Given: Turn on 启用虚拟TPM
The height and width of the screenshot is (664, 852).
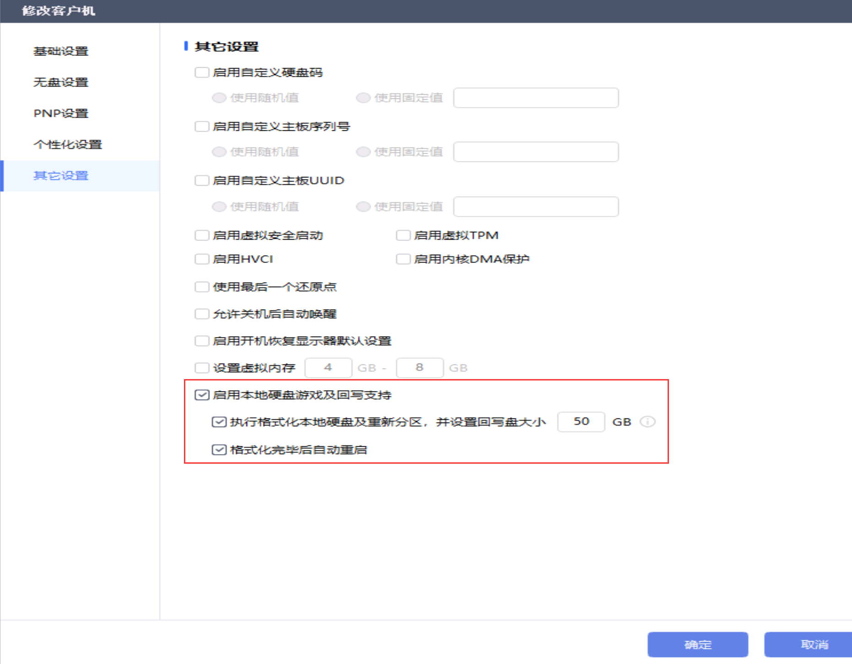Looking at the screenshot, I should (403, 235).
